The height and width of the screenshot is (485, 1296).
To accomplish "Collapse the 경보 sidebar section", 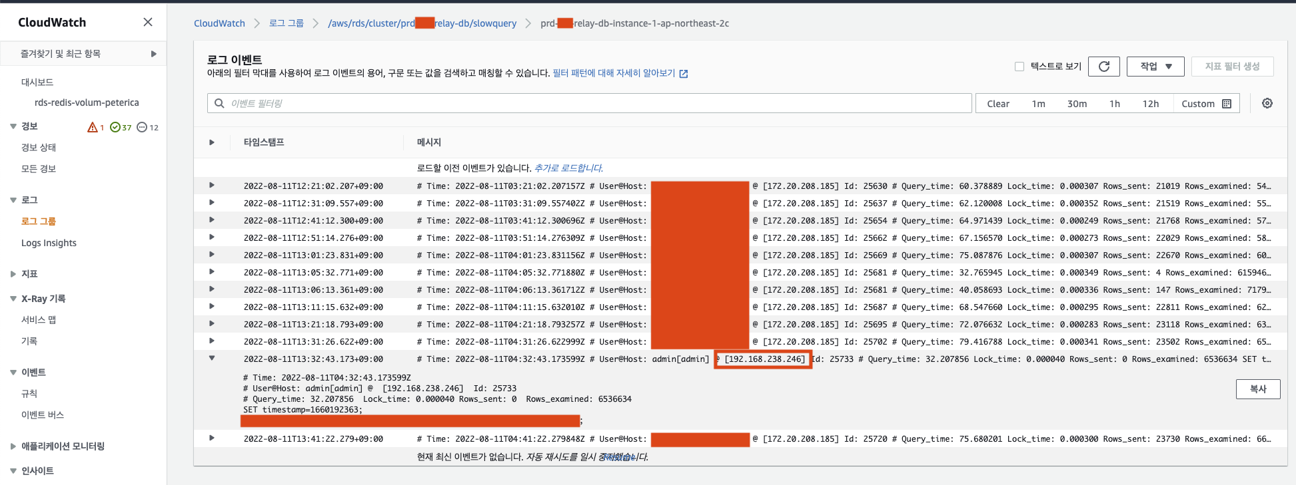I will pos(13,126).
